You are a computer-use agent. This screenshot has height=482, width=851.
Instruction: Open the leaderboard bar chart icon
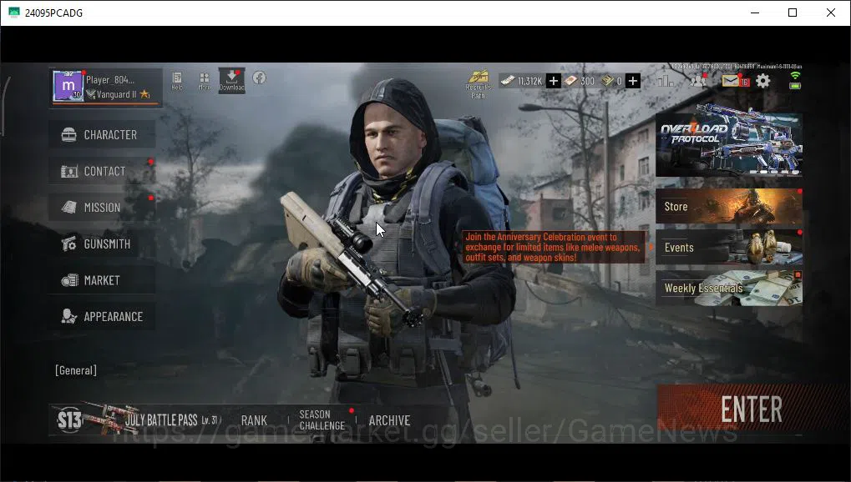pos(665,81)
